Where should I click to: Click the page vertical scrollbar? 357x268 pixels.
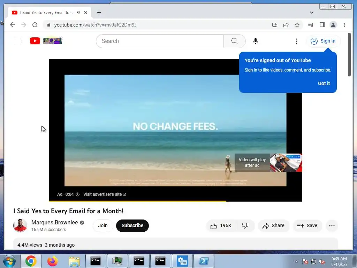pyautogui.click(x=349, y=55)
